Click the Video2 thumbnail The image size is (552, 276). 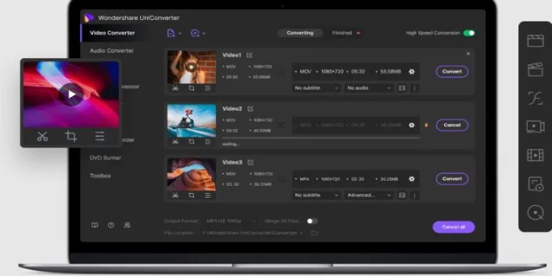point(192,120)
